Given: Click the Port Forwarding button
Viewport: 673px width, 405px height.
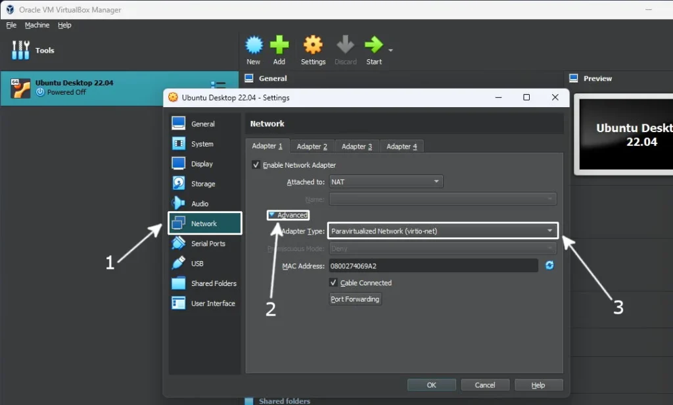Looking at the screenshot, I should (356, 299).
